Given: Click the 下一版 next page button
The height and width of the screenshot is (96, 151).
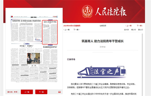Looking at the screenshot, I should (41, 92).
